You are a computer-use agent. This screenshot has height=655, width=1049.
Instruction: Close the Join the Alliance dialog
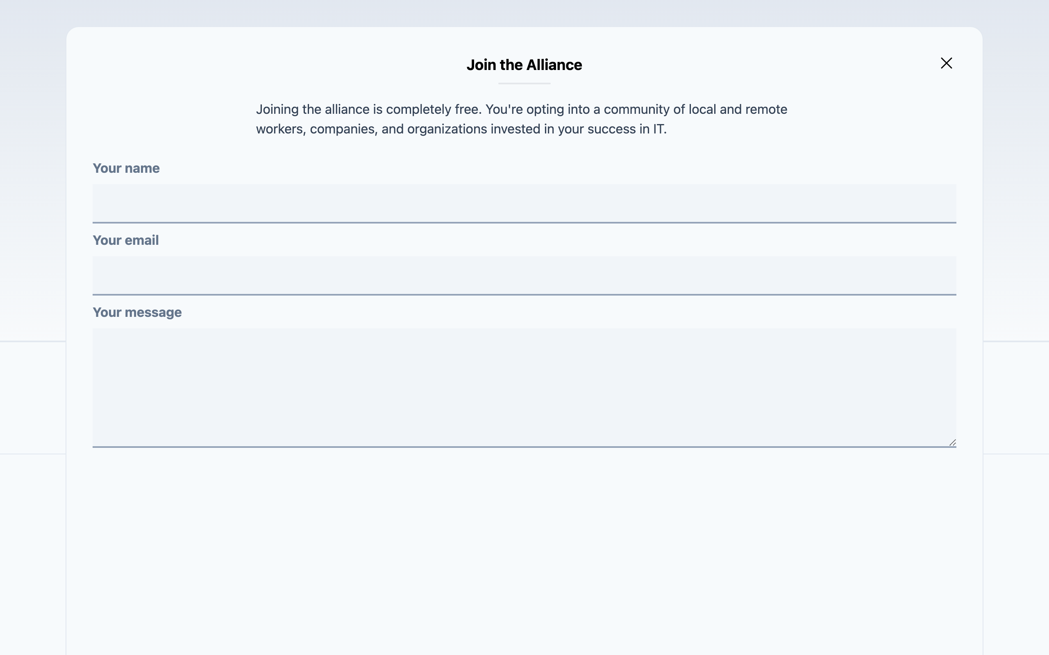[946, 63]
